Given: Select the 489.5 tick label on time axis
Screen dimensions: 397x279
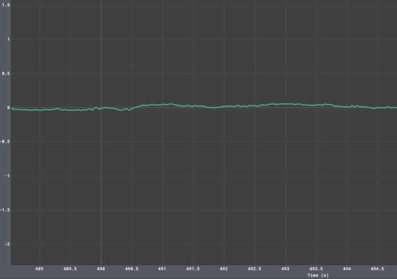Looking at the screenshot, I should tap(70, 269).
